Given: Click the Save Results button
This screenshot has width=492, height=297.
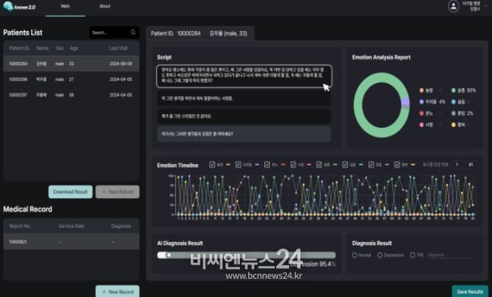Looking at the screenshot, I should click(470, 292).
